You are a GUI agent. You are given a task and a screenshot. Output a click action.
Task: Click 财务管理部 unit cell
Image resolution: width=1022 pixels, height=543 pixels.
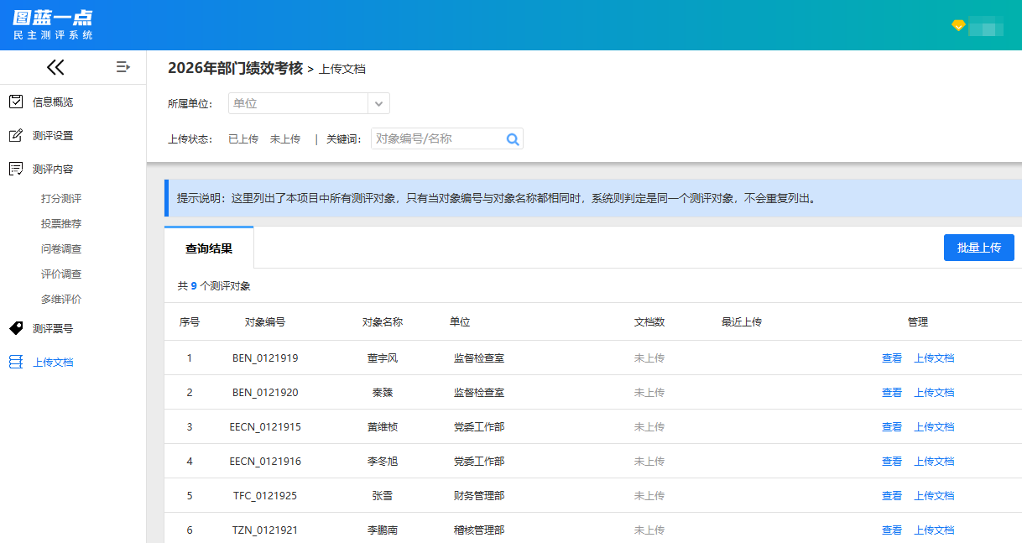point(479,496)
